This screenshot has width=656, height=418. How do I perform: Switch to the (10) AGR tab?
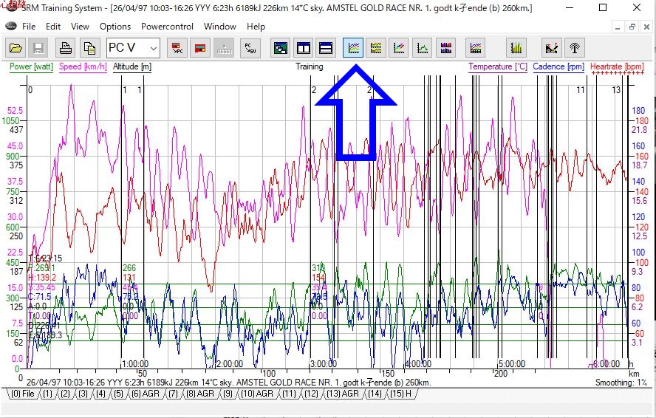click(x=256, y=394)
